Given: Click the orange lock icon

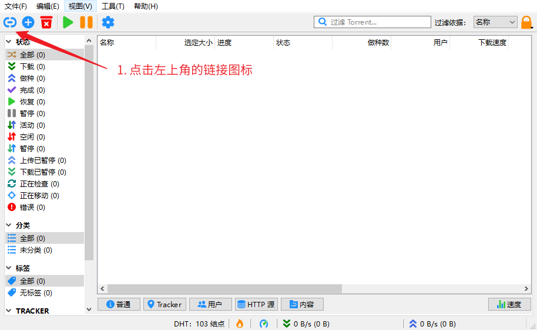Looking at the screenshot, I should 526,22.
